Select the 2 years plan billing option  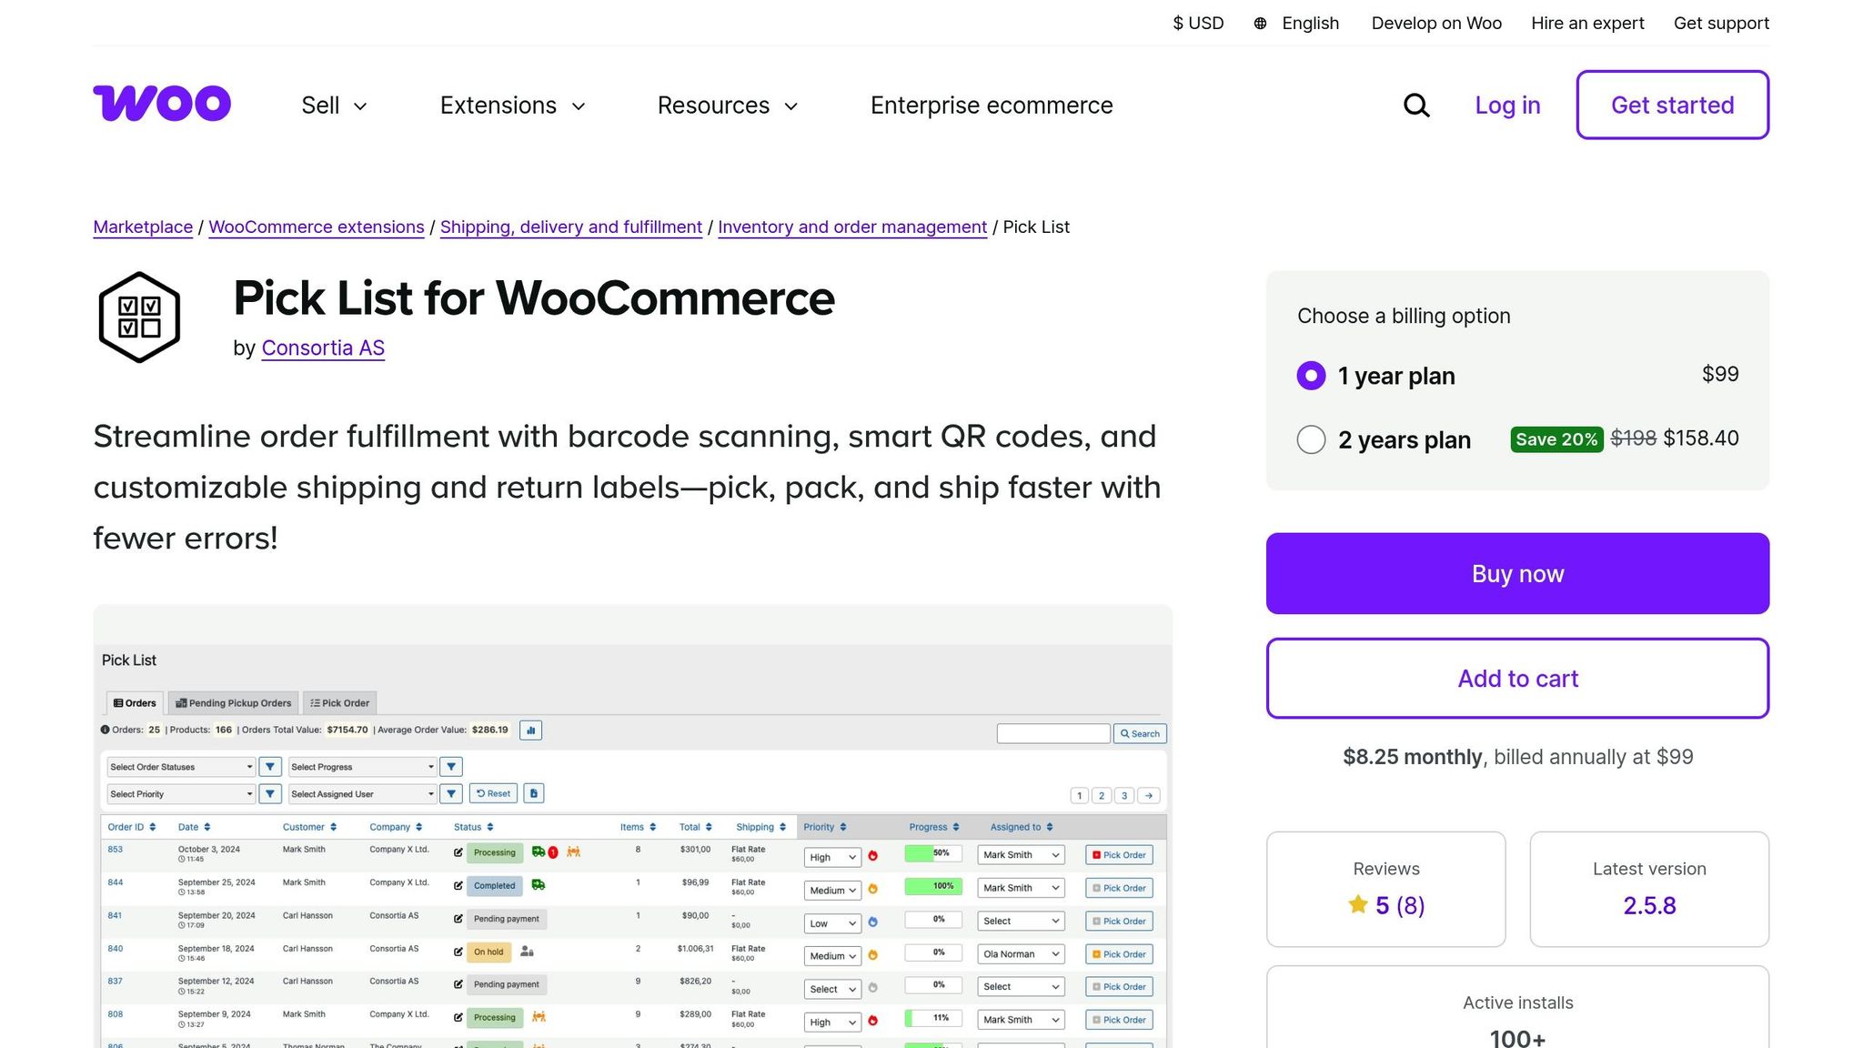coord(1311,439)
